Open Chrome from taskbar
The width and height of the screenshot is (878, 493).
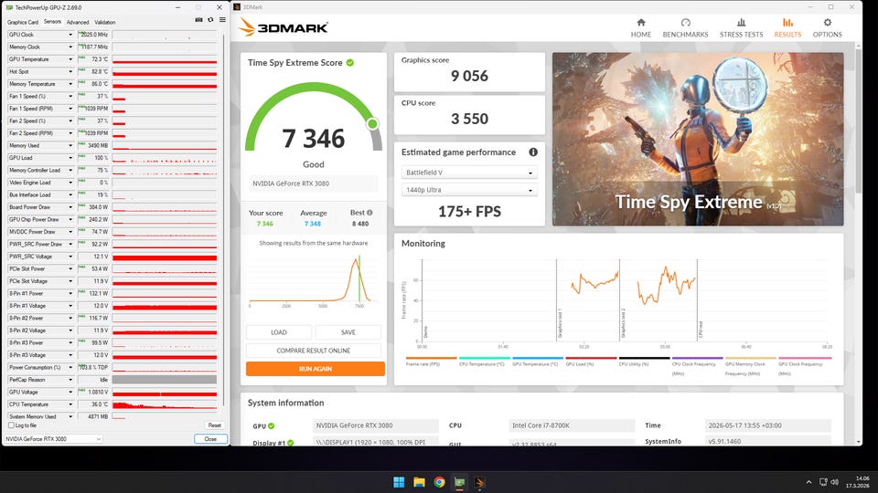pyautogui.click(x=439, y=482)
